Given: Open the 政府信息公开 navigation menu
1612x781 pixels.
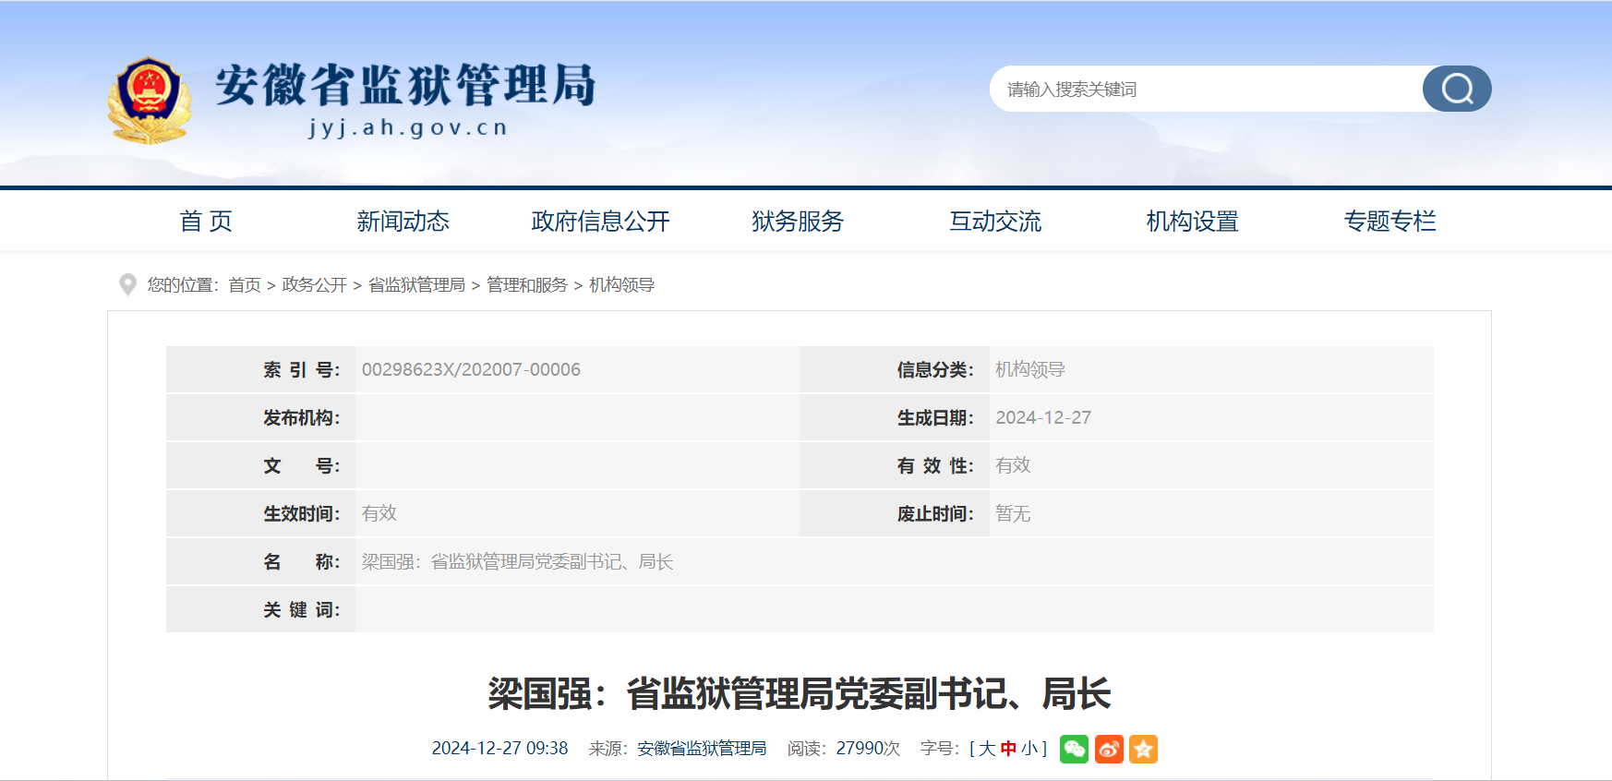Looking at the screenshot, I should [x=601, y=222].
